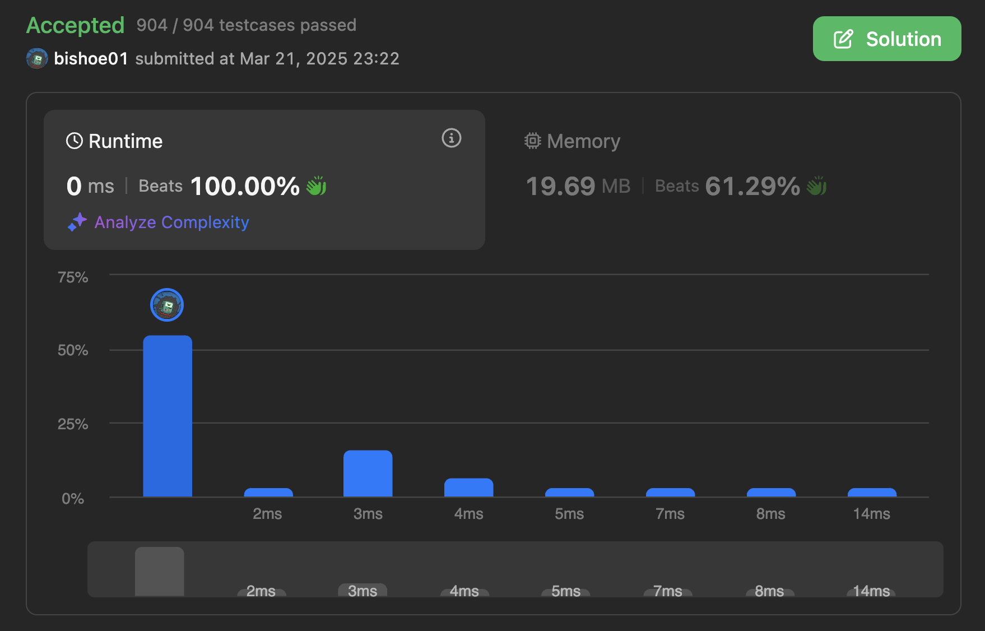Open bishoe01 user profile link

point(91,58)
